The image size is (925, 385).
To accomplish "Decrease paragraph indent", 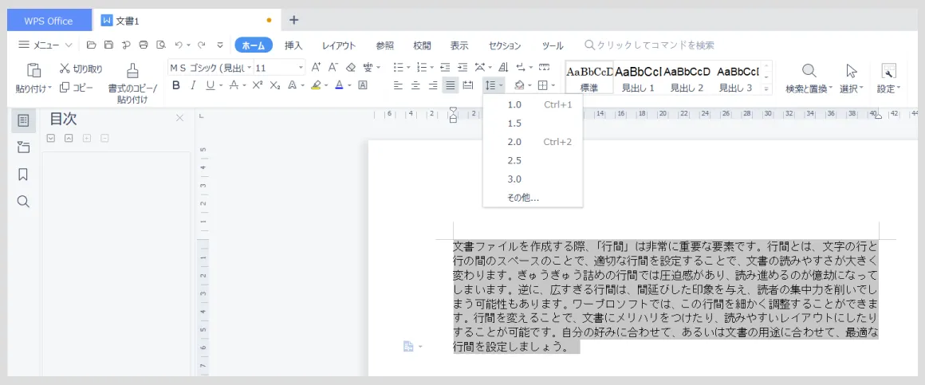I will coord(446,67).
